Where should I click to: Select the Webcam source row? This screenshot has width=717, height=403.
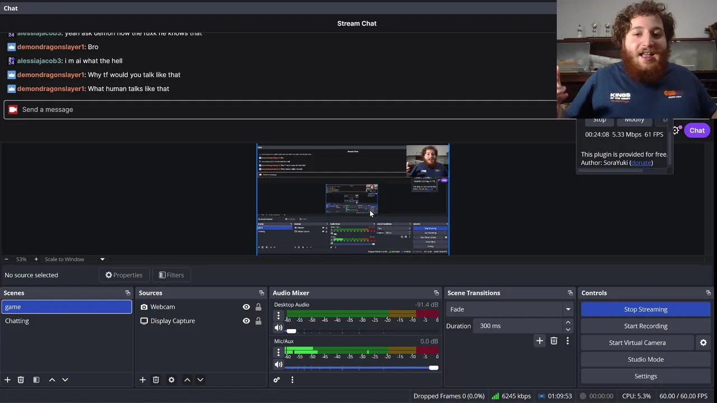[201, 307]
